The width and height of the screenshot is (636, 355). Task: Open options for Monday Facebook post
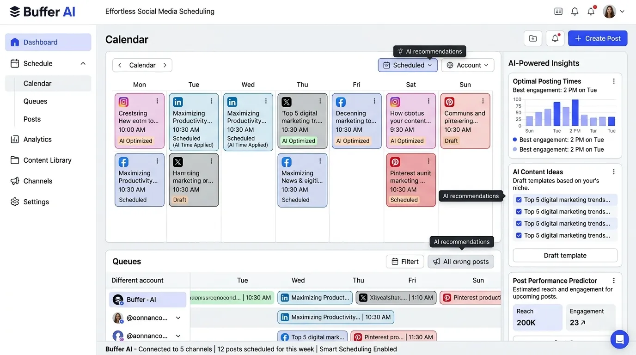pos(157,161)
